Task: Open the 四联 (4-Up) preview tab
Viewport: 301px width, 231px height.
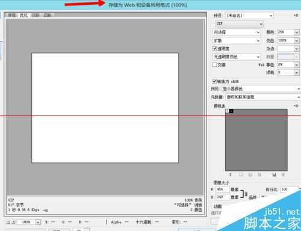Action: [x=48, y=15]
